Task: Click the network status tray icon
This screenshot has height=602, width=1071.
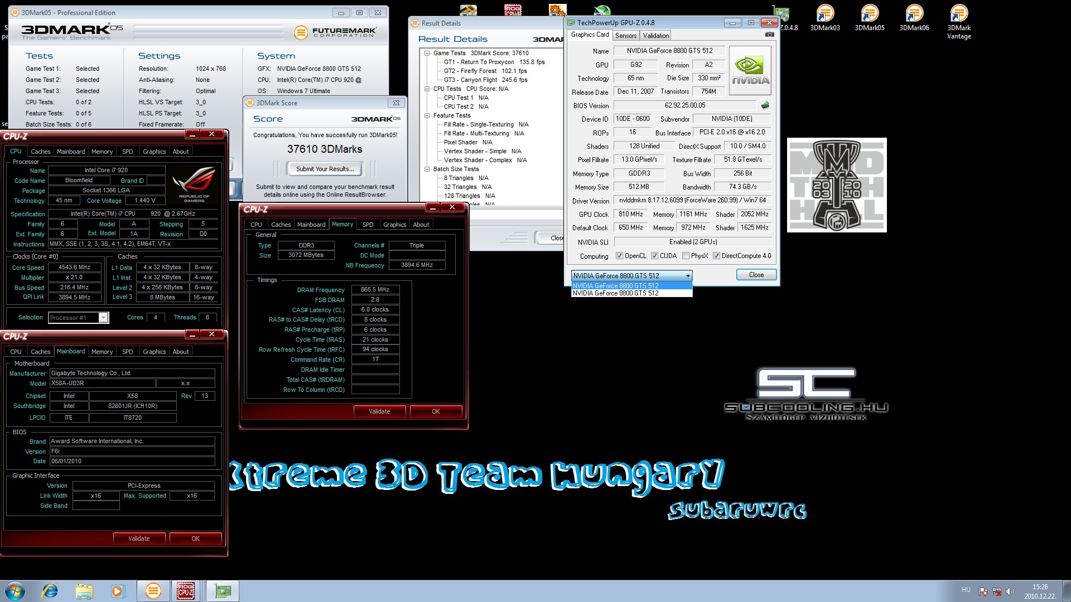Action: click(997, 591)
